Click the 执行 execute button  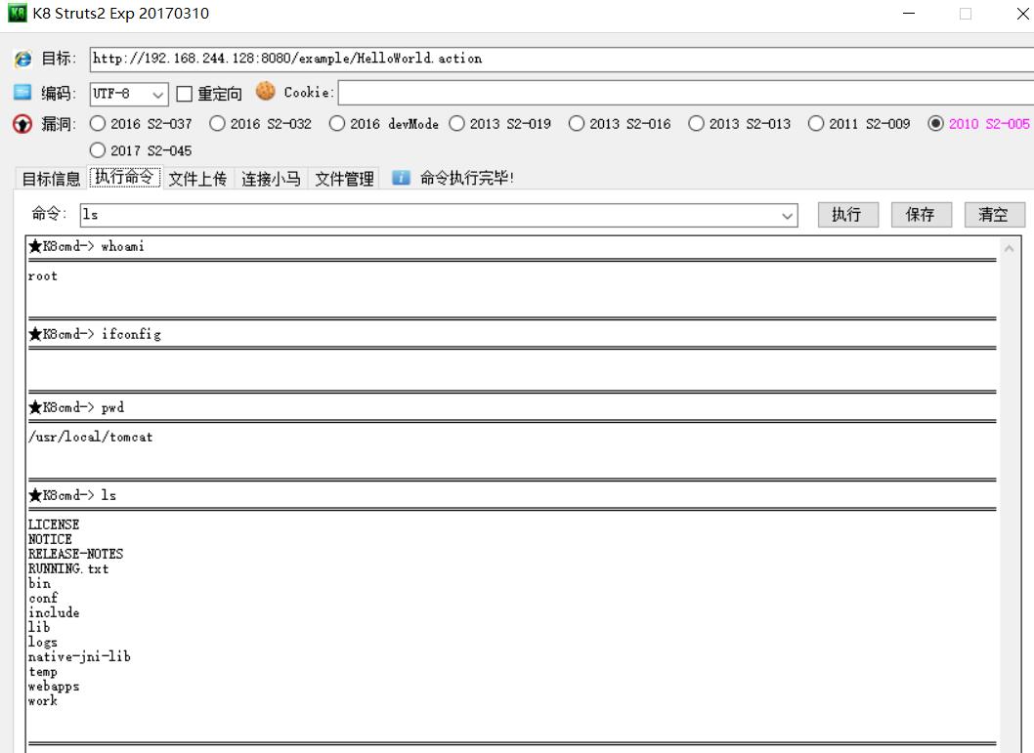[848, 215]
